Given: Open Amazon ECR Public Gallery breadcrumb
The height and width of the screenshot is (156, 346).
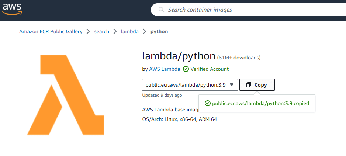Looking at the screenshot, I should pyautogui.click(x=51, y=31).
